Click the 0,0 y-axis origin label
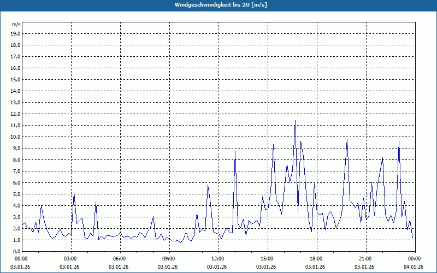 pyautogui.click(x=16, y=252)
